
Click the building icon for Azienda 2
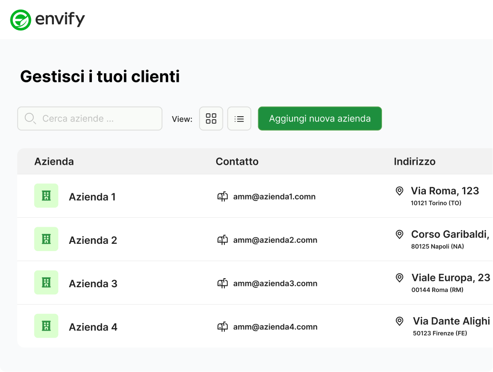point(46,239)
